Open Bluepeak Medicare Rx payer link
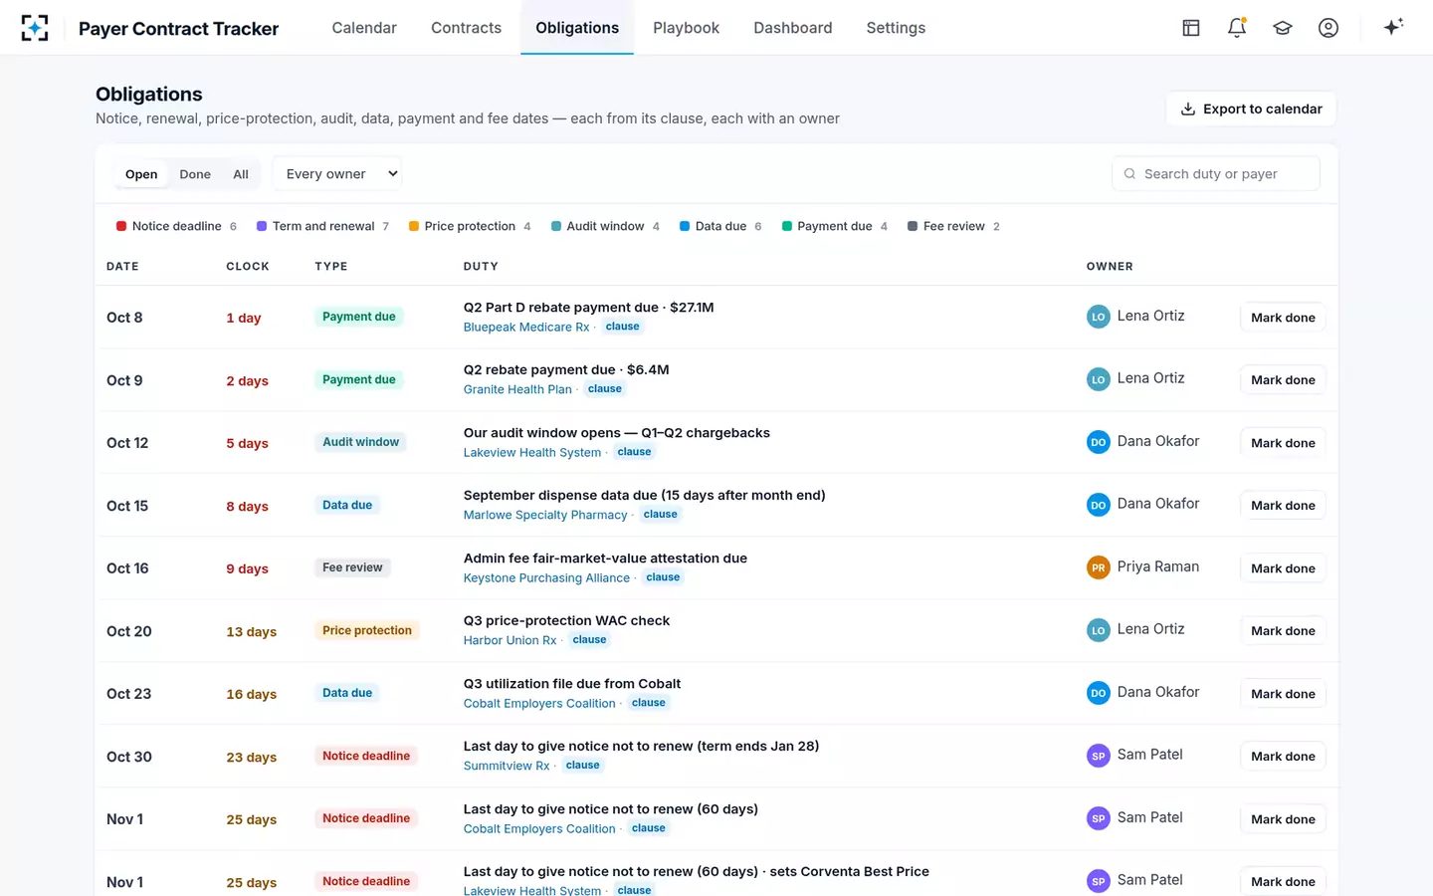The height and width of the screenshot is (896, 1433). click(526, 327)
